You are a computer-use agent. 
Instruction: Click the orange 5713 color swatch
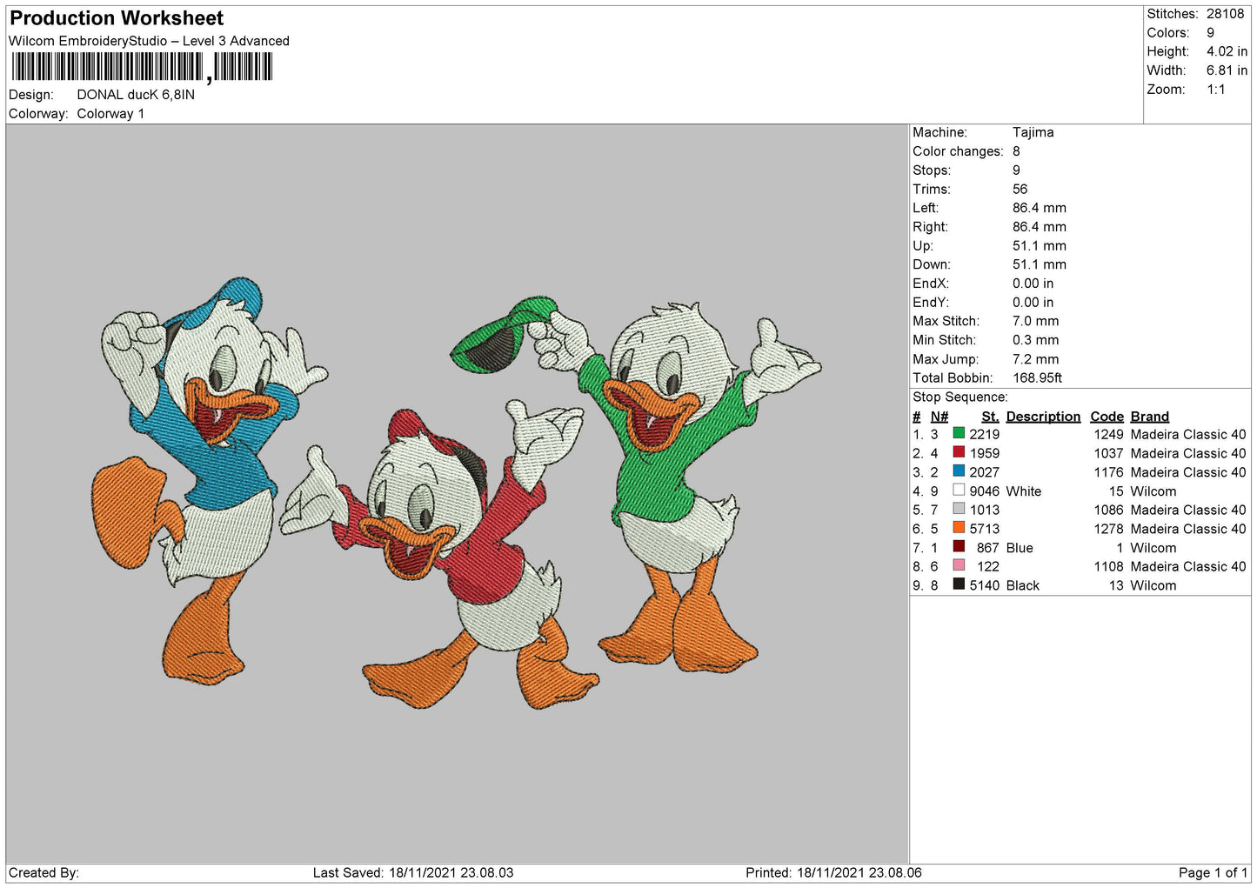point(959,528)
